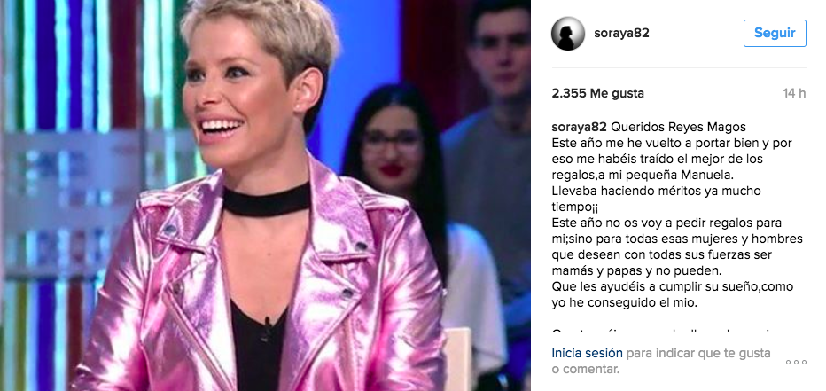This screenshot has width=826, height=391.
Task: Click the soraya82 profile avatar
Action: (568, 33)
